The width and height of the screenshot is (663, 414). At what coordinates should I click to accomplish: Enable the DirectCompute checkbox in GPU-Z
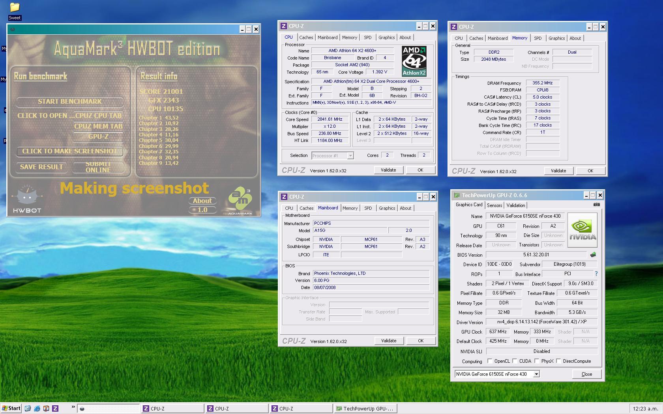(x=558, y=361)
